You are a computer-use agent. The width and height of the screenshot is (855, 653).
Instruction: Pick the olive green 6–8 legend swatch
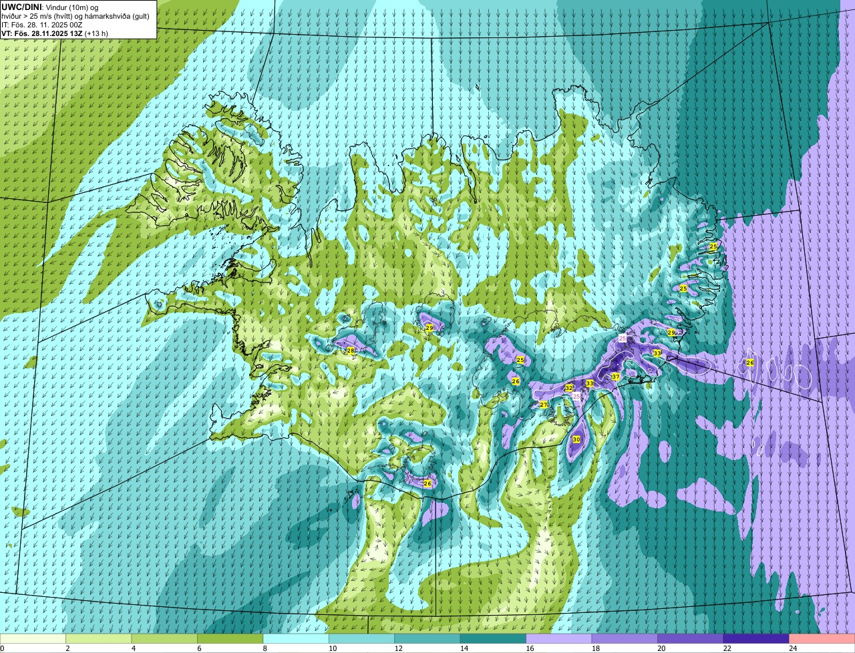click(x=230, y=638)
